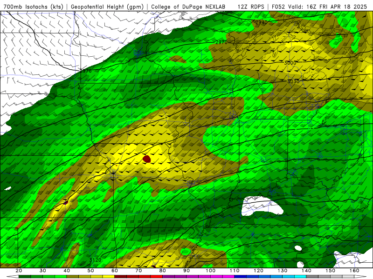Select the 3030 height contour label
Screen dimensions: 373x279
pos(293,81)
